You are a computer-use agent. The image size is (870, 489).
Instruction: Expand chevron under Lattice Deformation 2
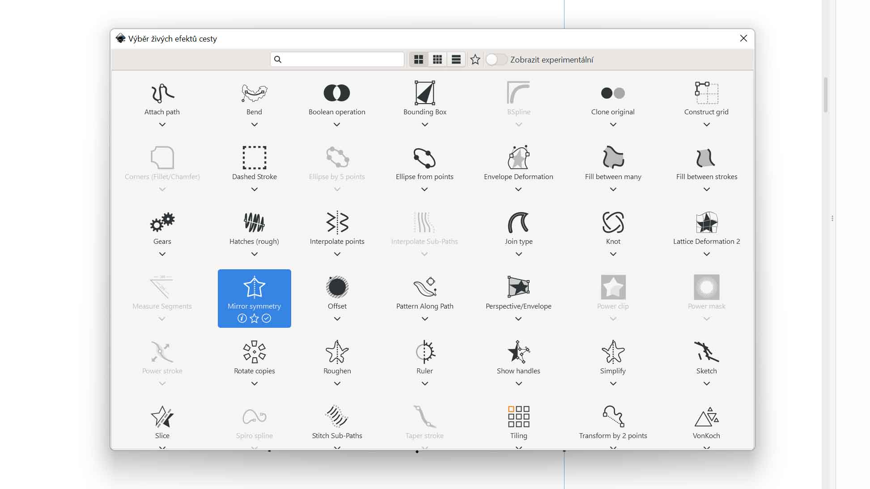coord(706,254)
